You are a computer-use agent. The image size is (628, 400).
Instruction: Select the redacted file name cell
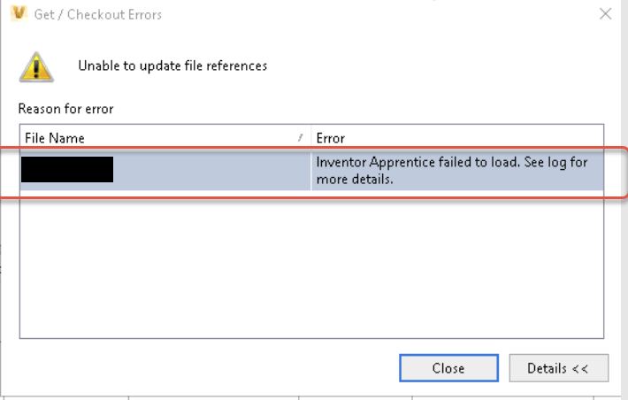pyautogui.click(x=68, y=170)
